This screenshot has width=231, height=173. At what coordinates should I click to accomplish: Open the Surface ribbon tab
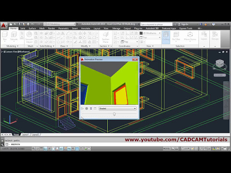[x=32, y=28]
